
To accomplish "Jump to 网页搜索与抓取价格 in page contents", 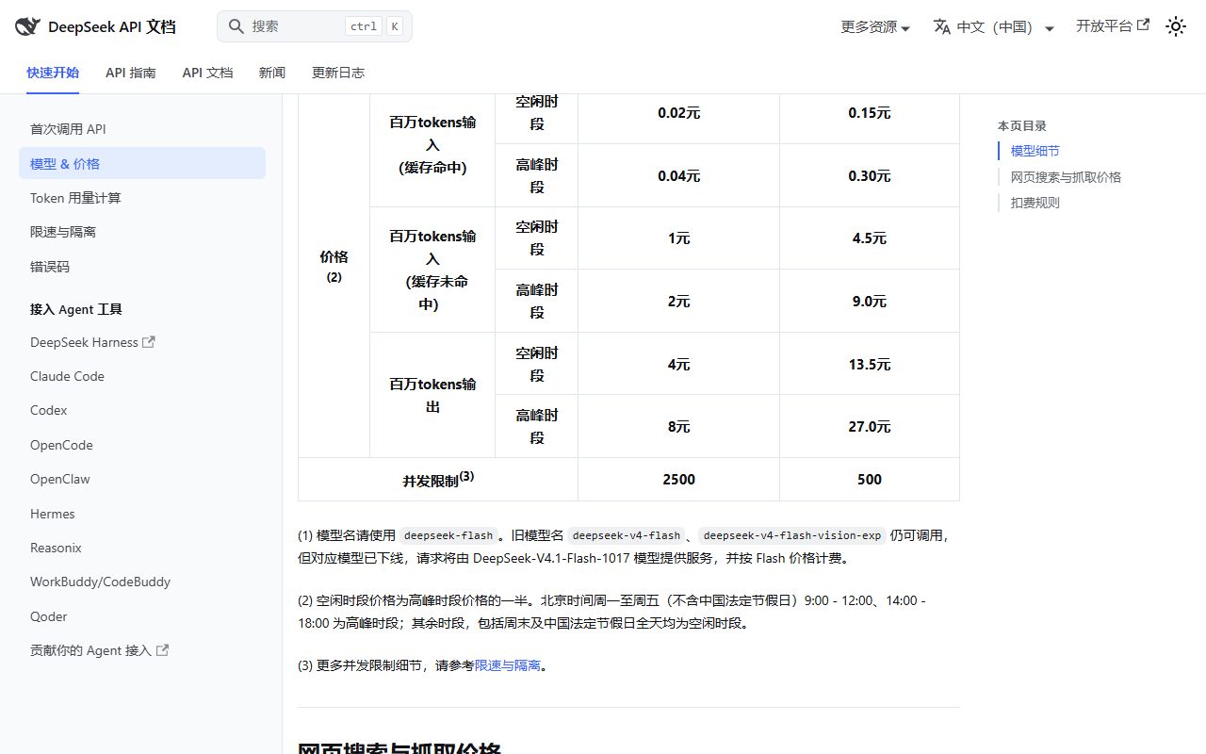I will [x=1066, y=177].
